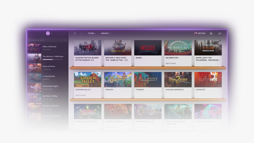Select Neverwinter Nights in sidebar
254x143 pixels.
tap(48, 87)
